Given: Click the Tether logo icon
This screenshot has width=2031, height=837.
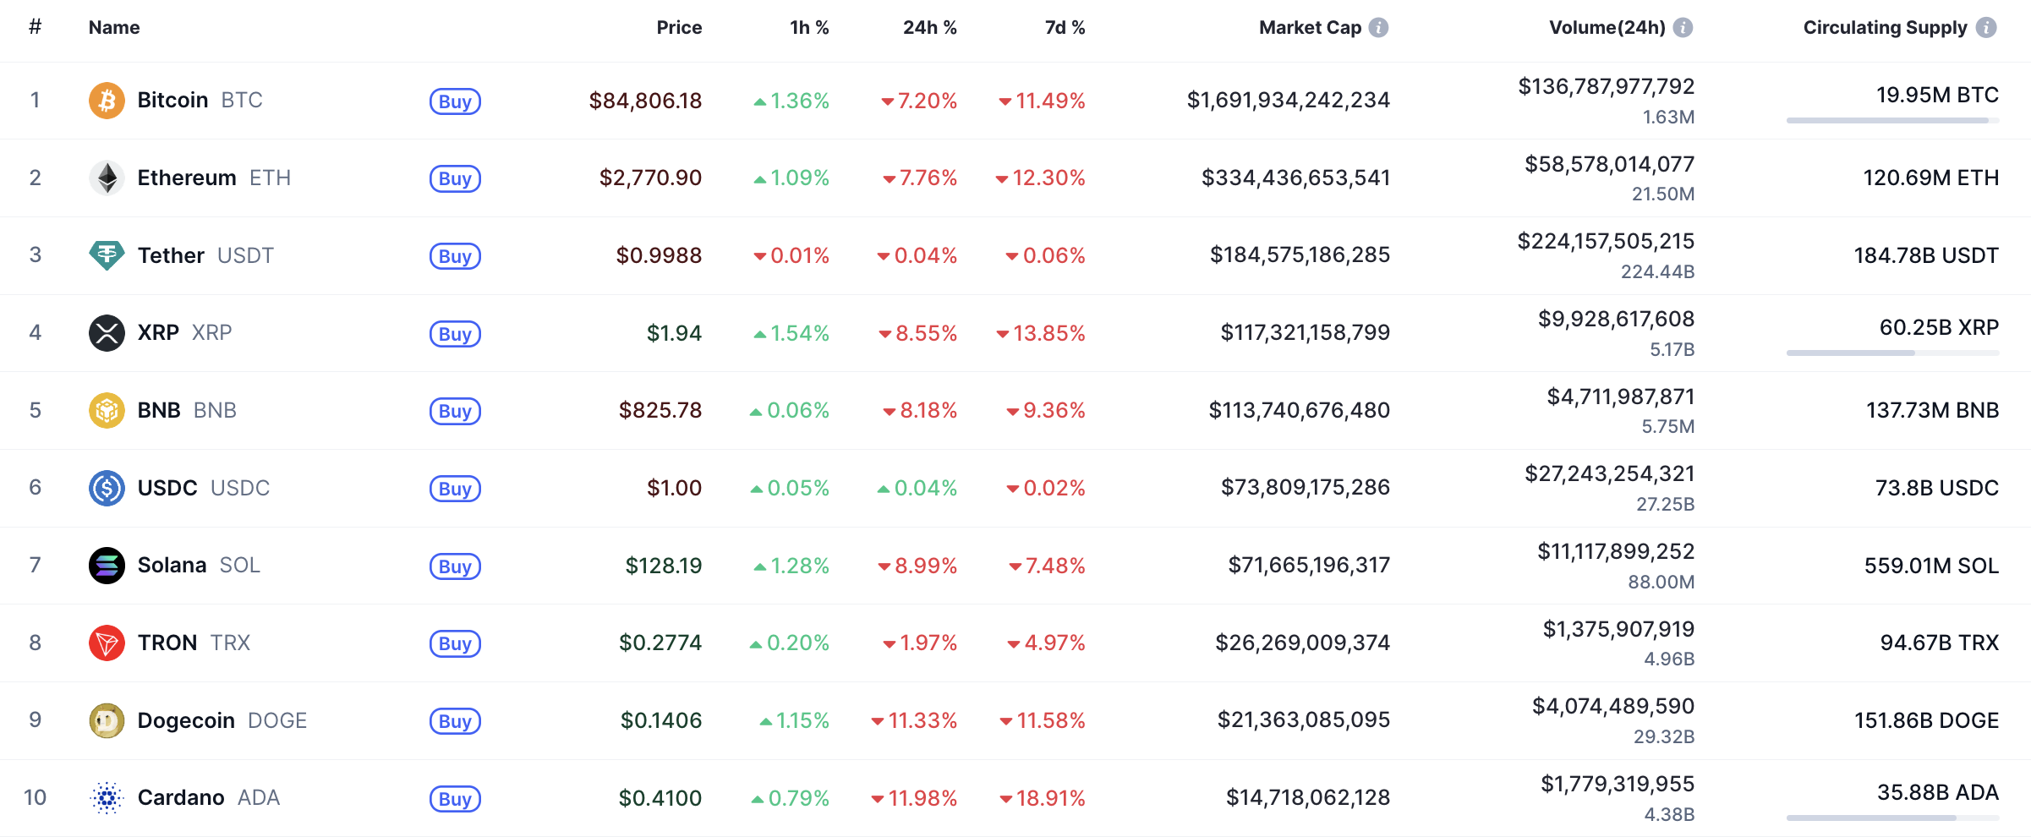Looking at the screenshot, I should (x=107, y=254).
